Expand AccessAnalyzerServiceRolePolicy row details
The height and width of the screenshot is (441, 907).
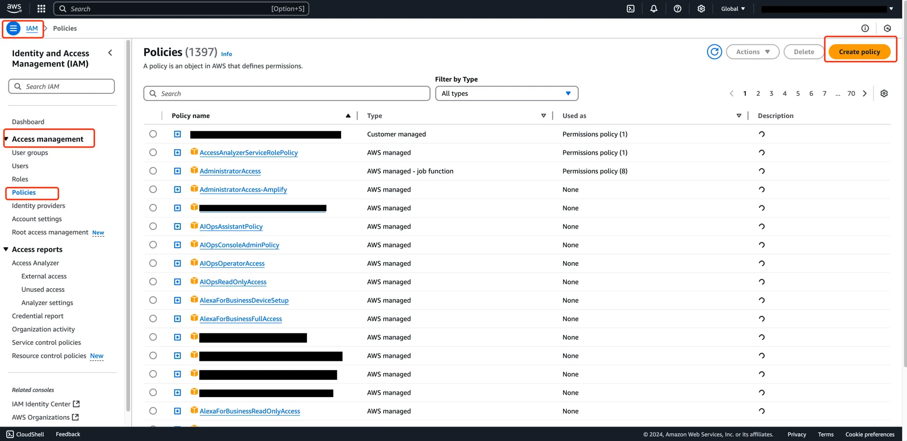[x=178, y=153]
